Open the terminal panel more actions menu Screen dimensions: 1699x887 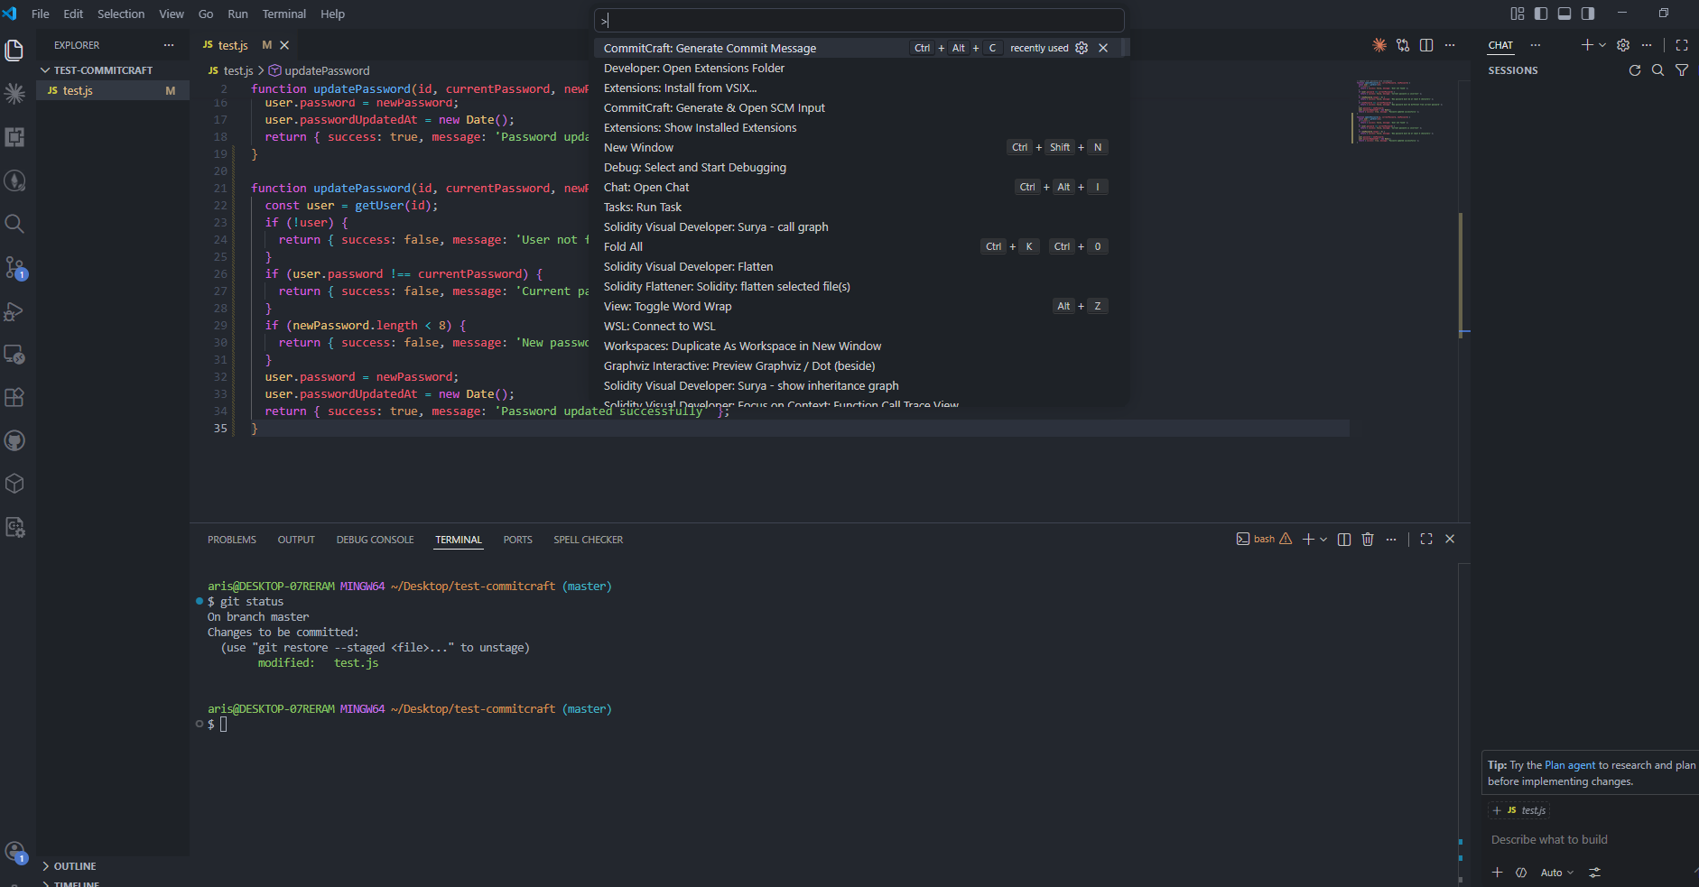coord(1391,540)
